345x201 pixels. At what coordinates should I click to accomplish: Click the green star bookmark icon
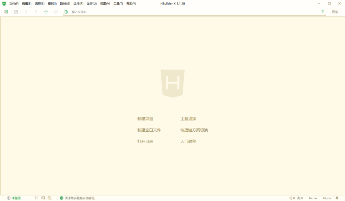click(46, 12)
